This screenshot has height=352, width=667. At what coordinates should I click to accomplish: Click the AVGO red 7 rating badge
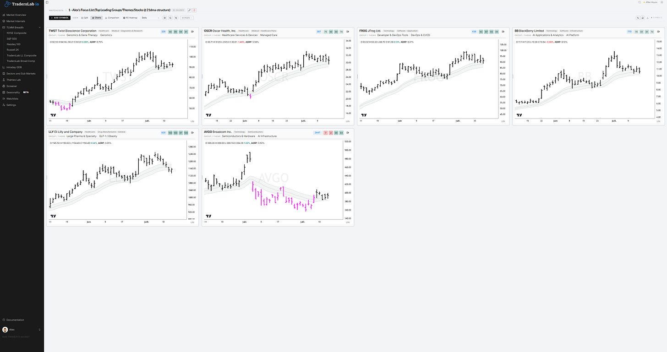click(x=325, y=133)
